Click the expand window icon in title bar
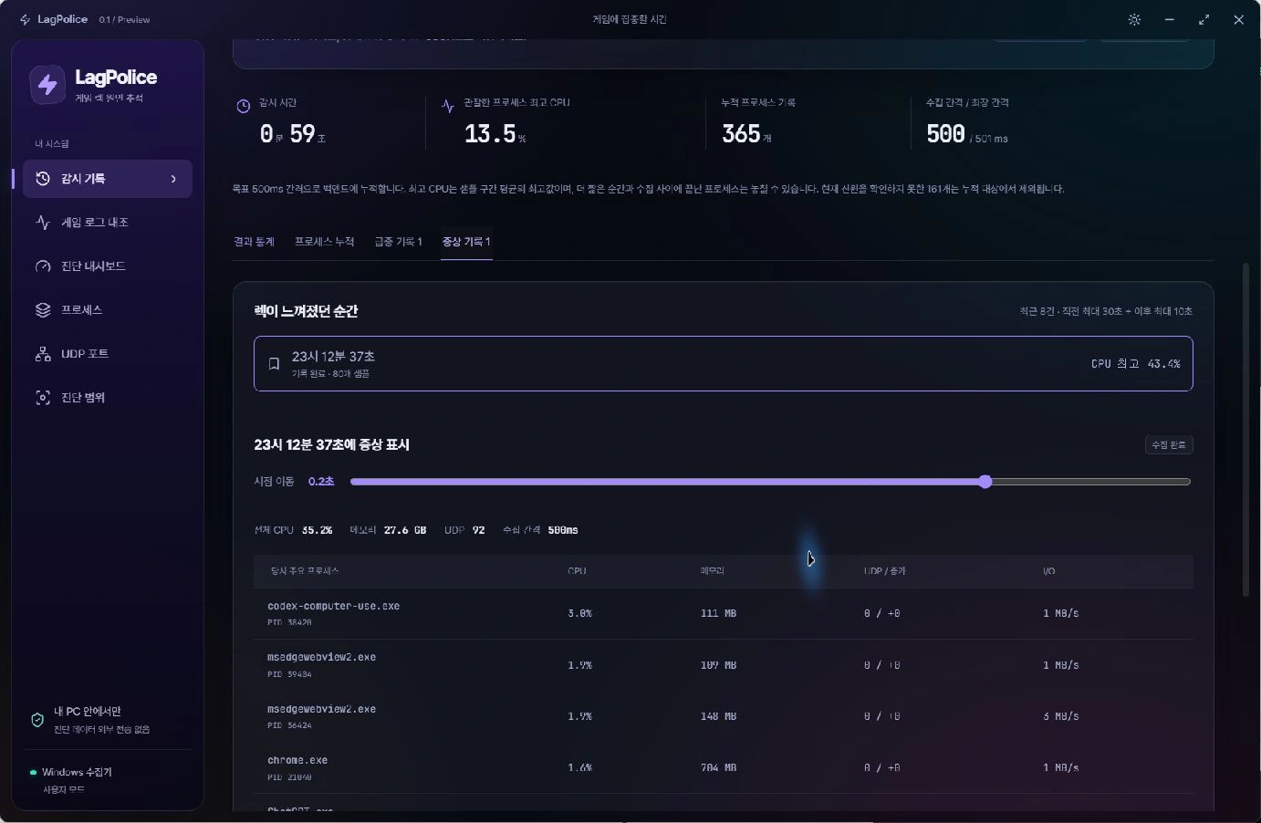1261x823 pixels. pos(1204,19)
